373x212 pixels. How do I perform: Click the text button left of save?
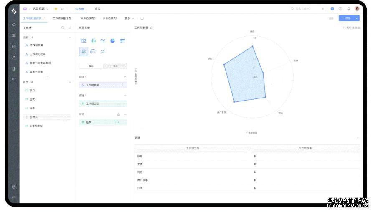tap(331, 18)
